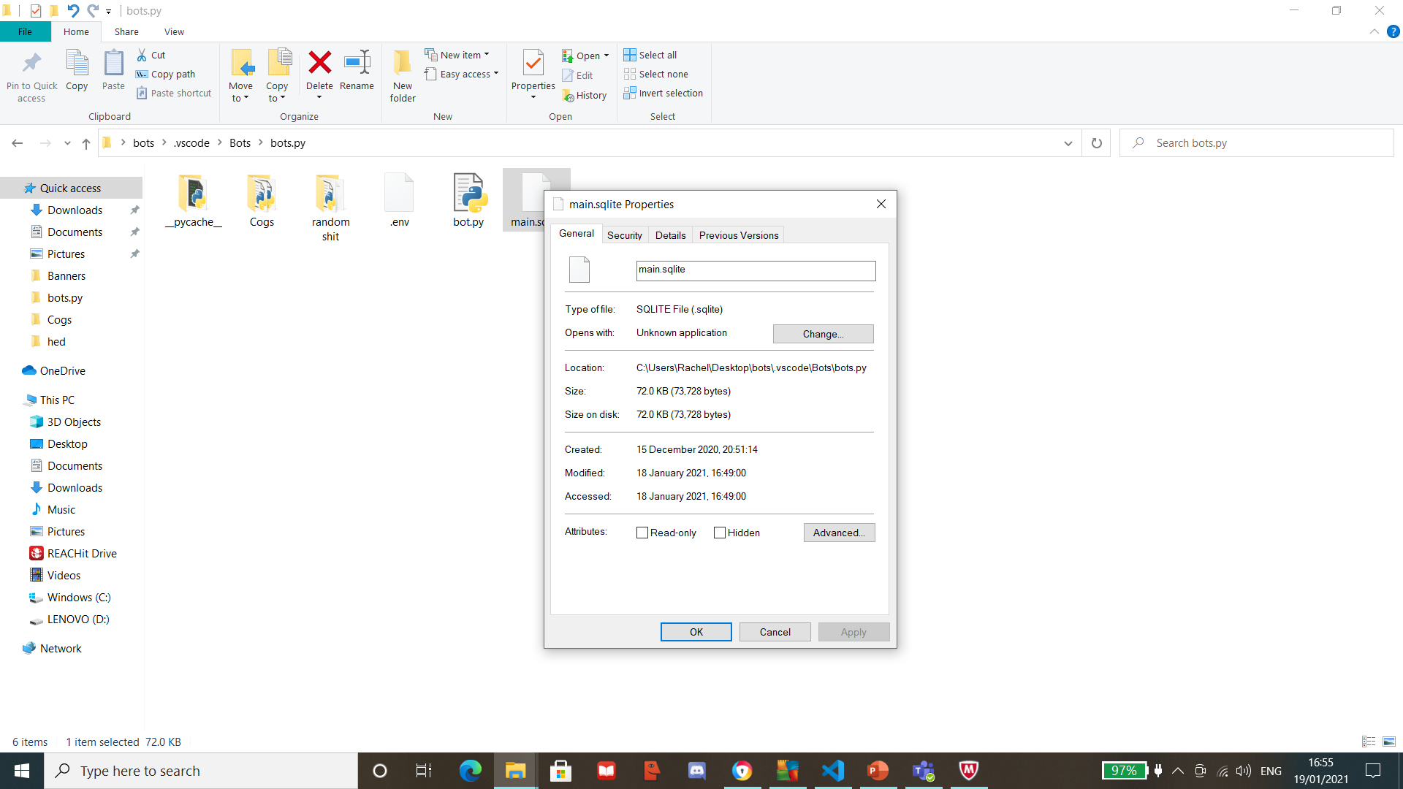
Task: Click the Delete ribbon icon
Action: coord(319,69)
